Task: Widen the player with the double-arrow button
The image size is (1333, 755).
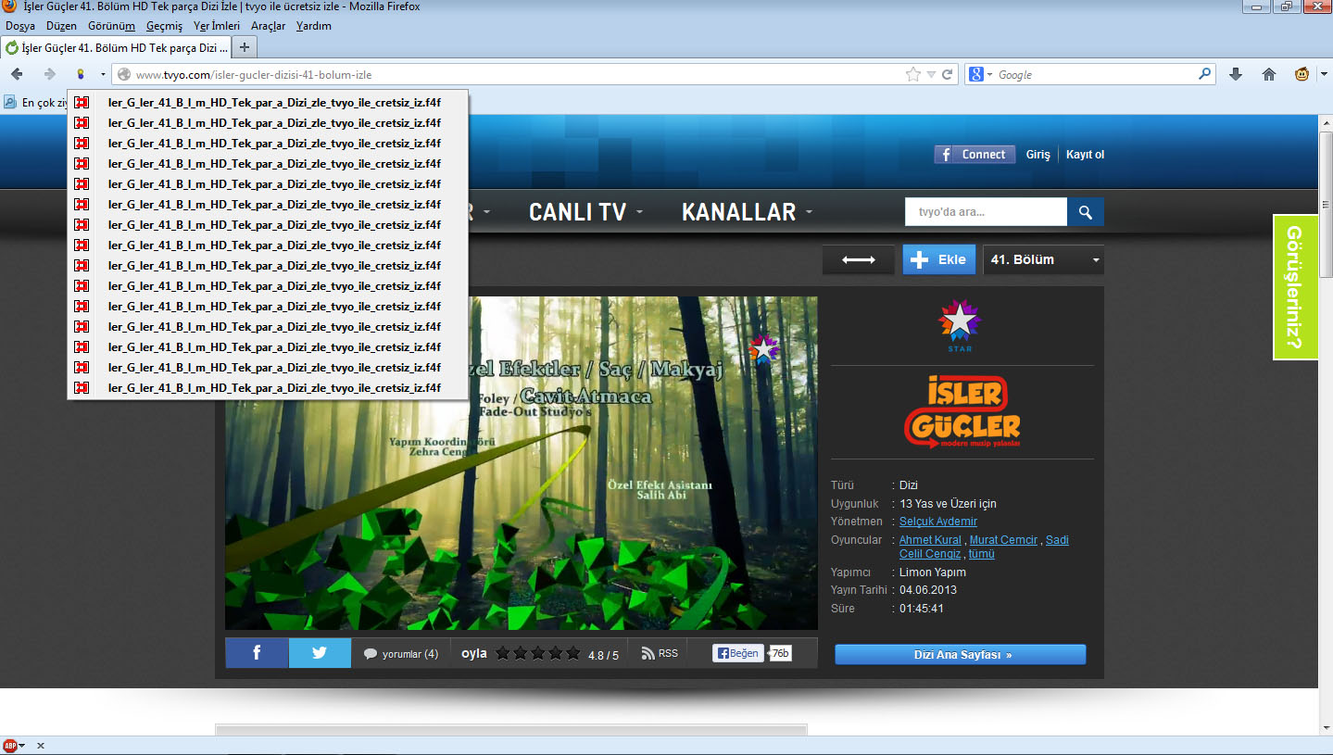Action: (859, 260)
